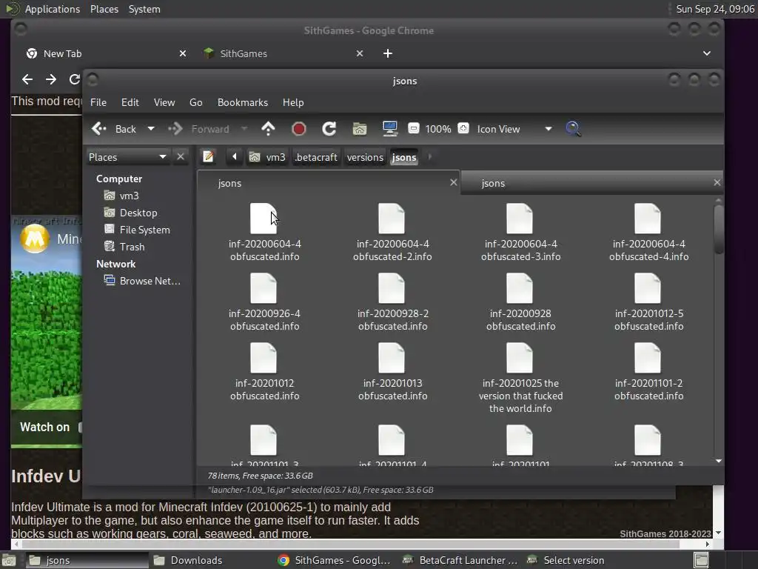
Task: Search files with the magnifier icon
Action: point(574,129)
